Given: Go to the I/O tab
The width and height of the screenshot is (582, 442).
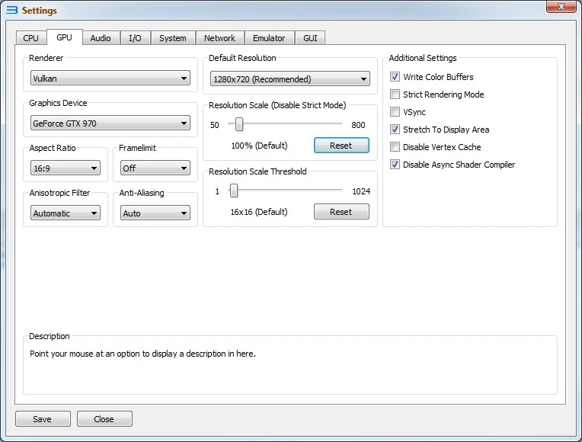Looking at the screenshot, I should pos(135,38).
